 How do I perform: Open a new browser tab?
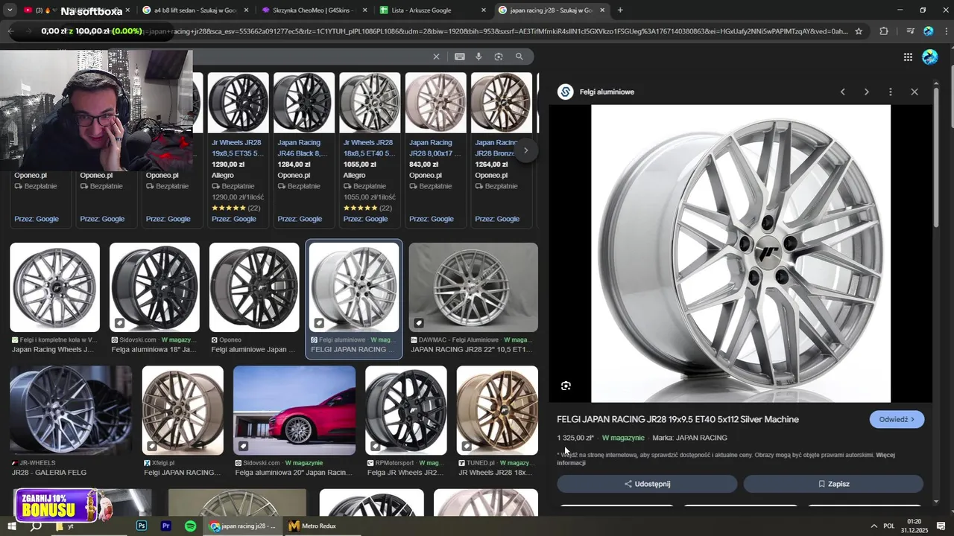coord(620,10)
